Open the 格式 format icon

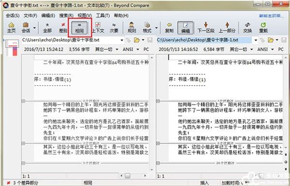pyautogui.click(x=147, y=28)
